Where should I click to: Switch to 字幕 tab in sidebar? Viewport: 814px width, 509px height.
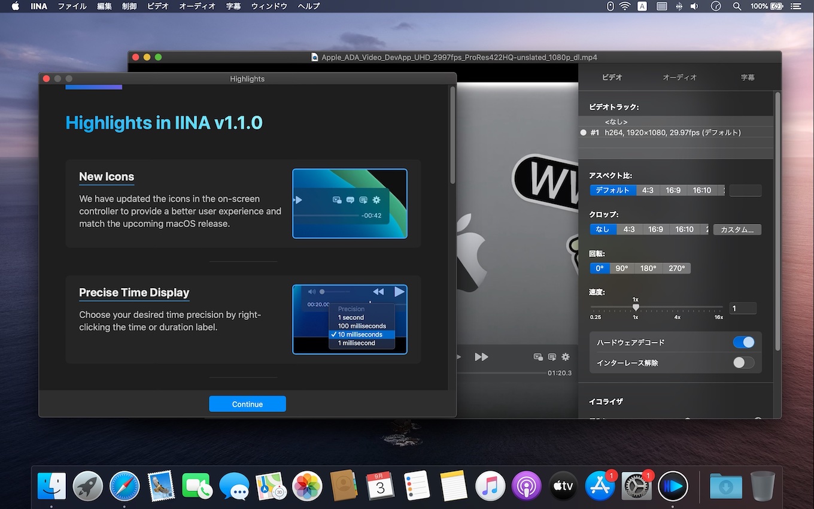click(748, 77)
